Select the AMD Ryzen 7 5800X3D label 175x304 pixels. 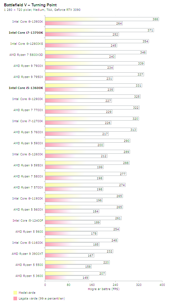coord(26,55)
